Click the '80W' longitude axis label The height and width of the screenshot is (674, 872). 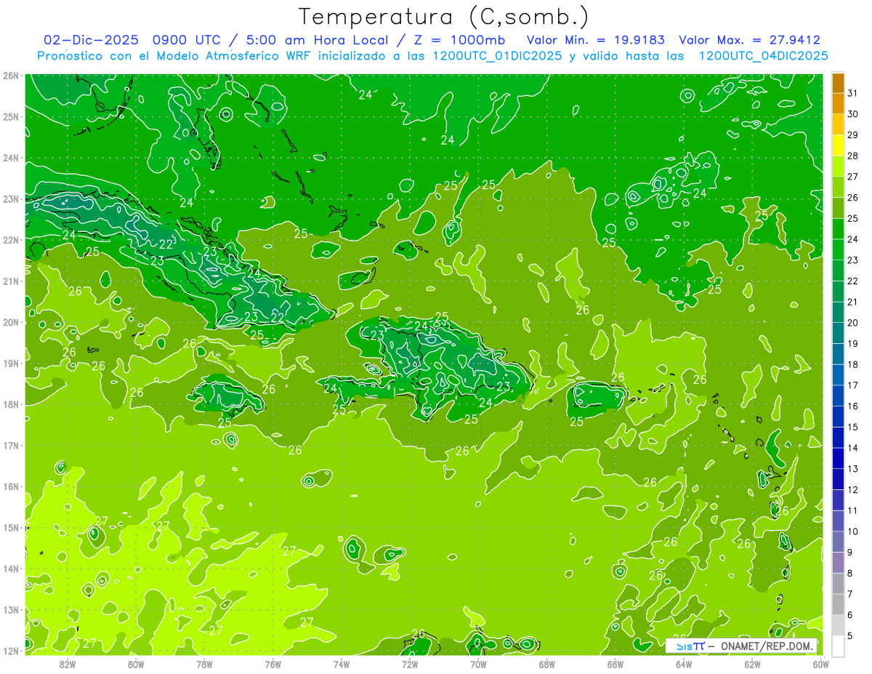coord(136,664)
